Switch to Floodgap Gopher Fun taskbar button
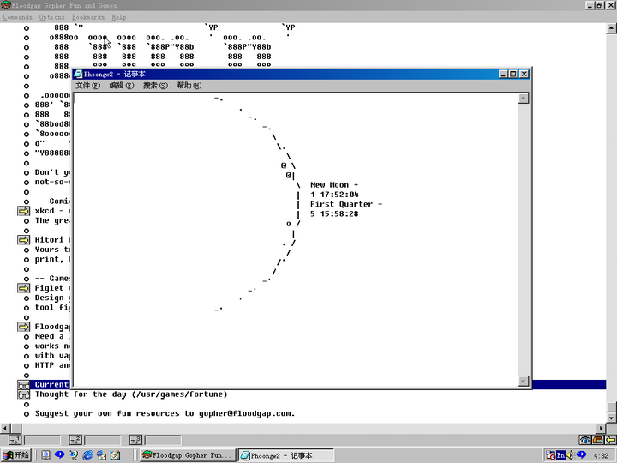The height and width of the screenshot is (463, 617). (188, 455)
